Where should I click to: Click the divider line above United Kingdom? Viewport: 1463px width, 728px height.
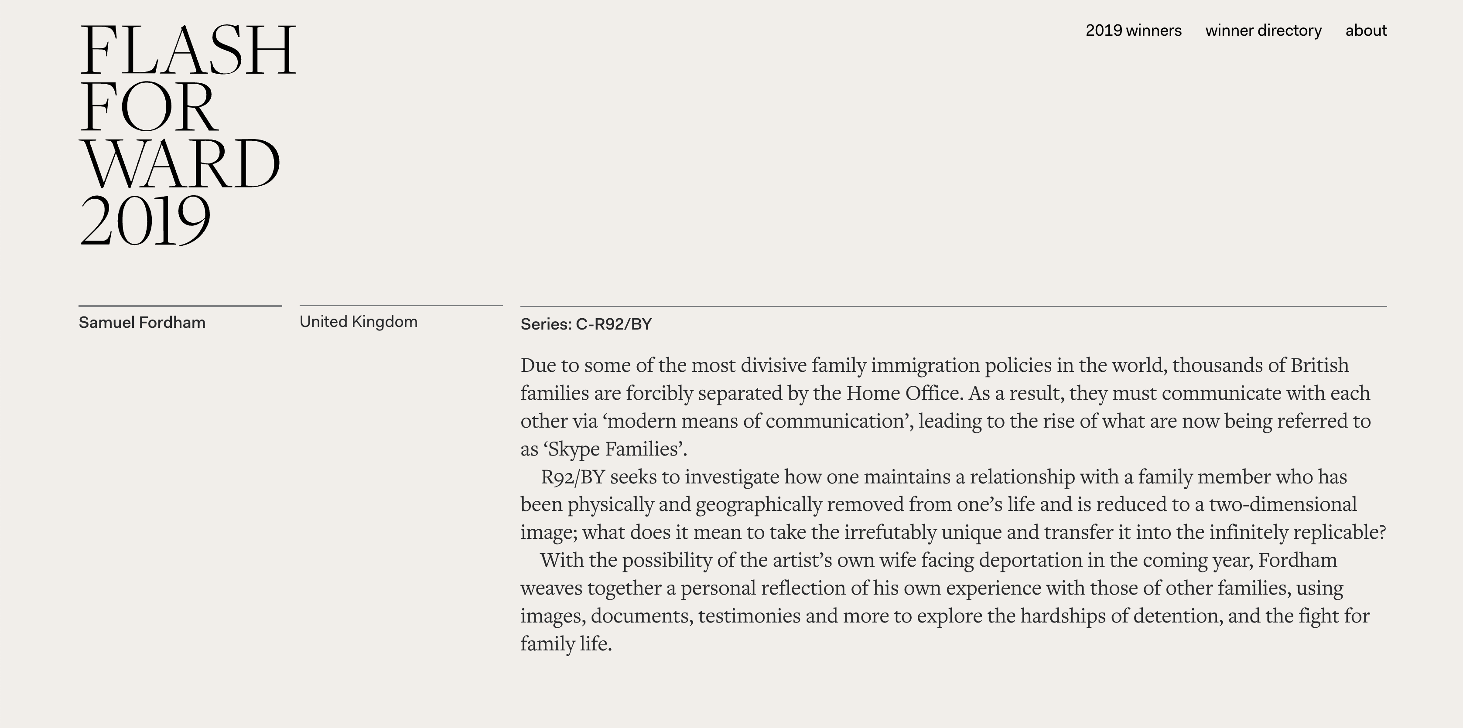pyautogui.click(x=401, y=306)
